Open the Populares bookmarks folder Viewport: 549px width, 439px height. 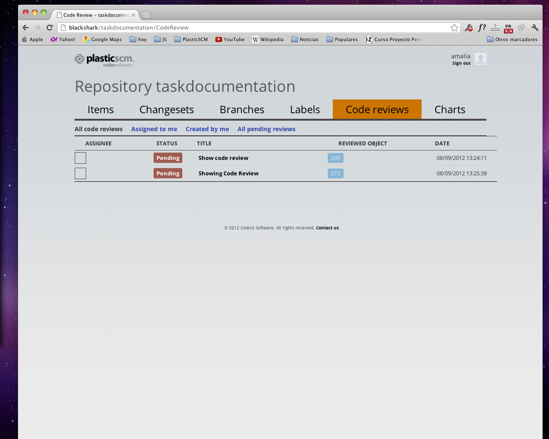point(342,39)
